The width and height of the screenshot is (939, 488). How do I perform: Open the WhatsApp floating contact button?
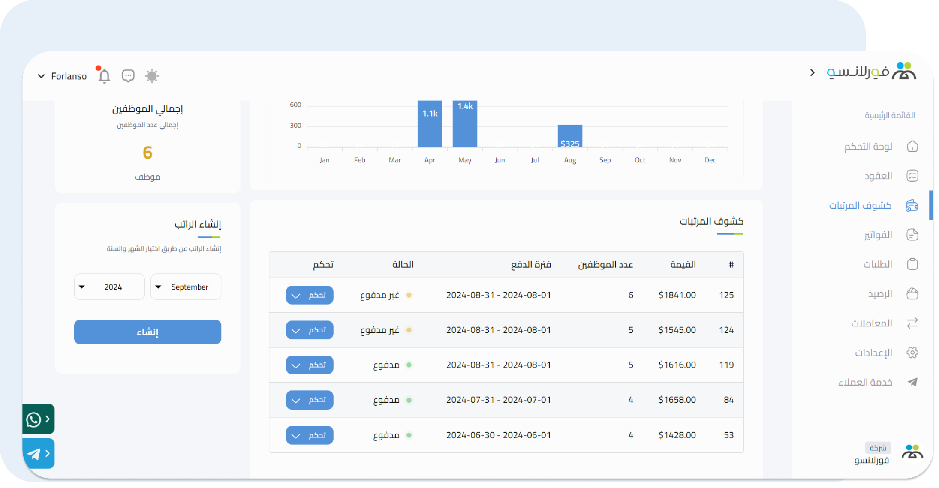(x=39, y=419)
